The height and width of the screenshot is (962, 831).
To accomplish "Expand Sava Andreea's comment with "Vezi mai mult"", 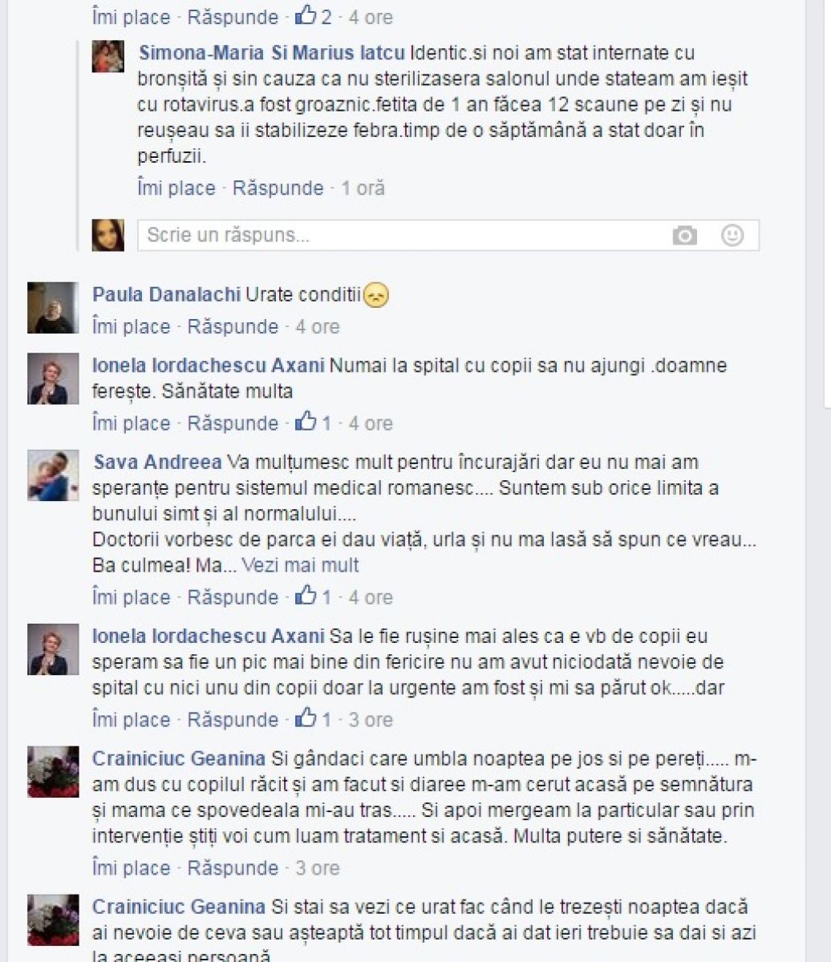I will click(300, 565).
